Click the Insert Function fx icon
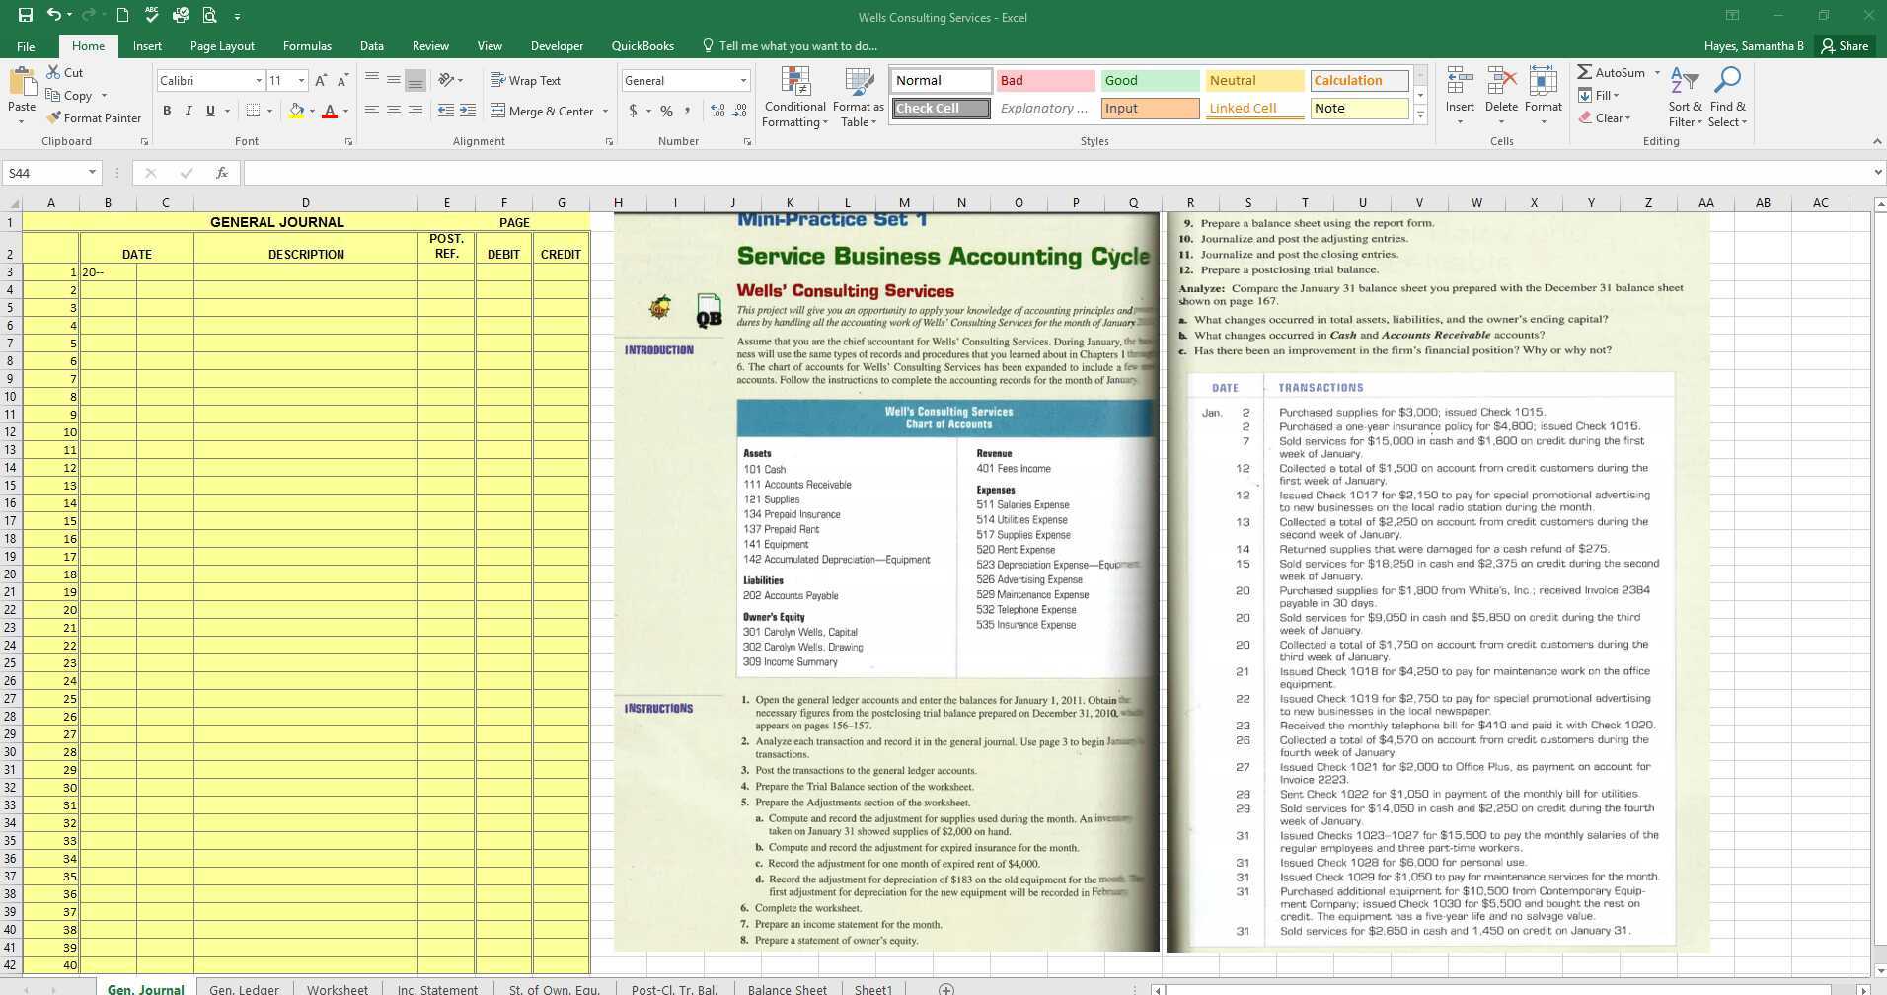The height and width of the screenshot is (995, 1887). point(222,173)
